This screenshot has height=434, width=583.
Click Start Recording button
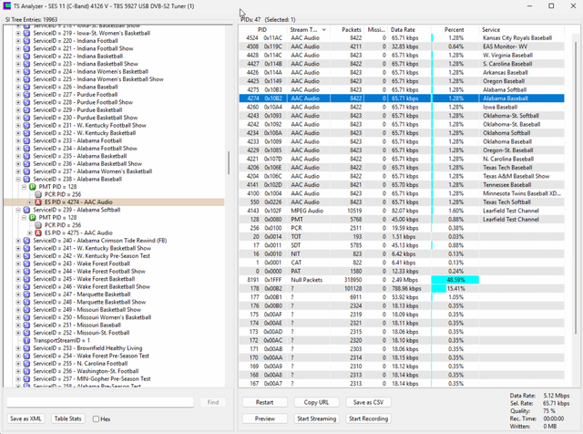368,418
